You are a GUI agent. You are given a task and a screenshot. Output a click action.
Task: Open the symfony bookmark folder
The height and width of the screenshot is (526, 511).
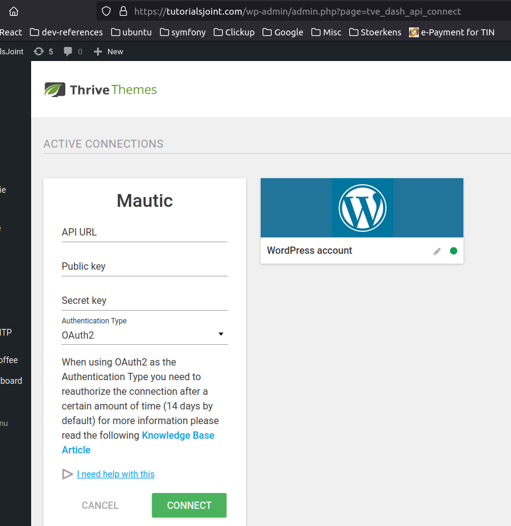coord(183,32)
